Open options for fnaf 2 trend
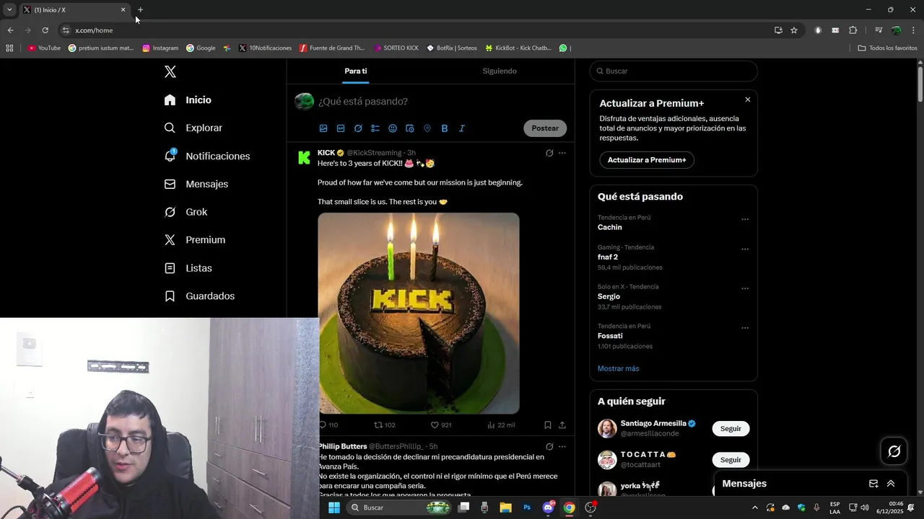The image size is (924, 519). [x=745, y=249]
